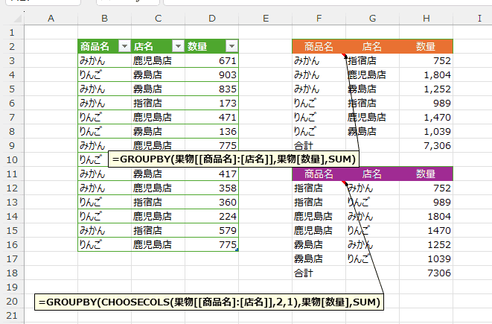Click 合計 in row 9
This screenshot has height=324, width=492.
[319, 145]
